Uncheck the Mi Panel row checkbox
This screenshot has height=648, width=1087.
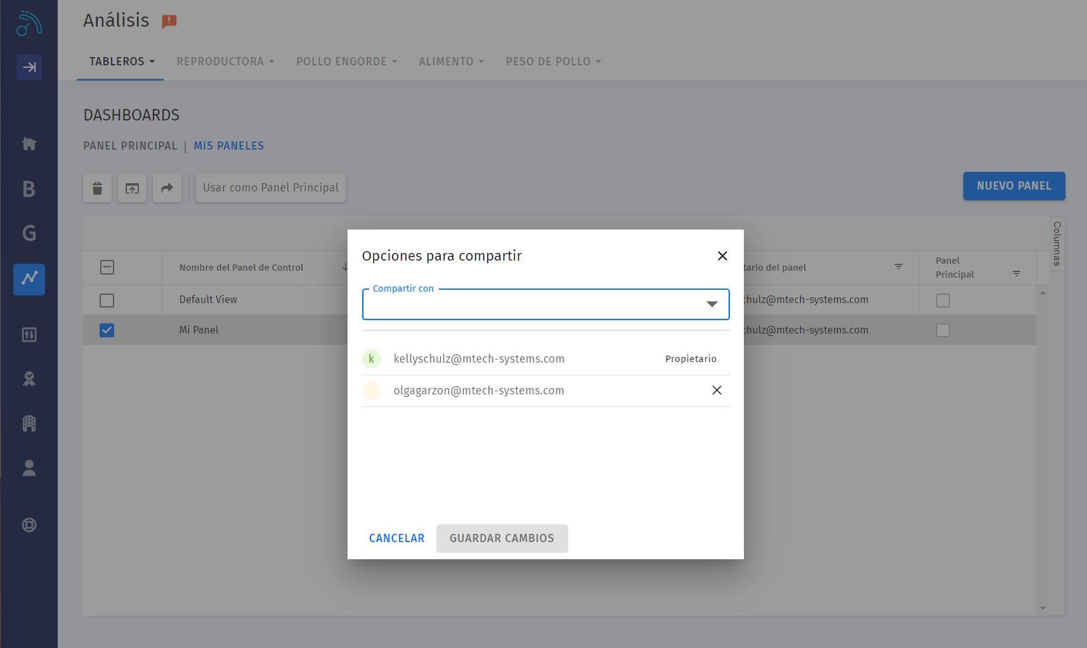click(x=107, y=330)
